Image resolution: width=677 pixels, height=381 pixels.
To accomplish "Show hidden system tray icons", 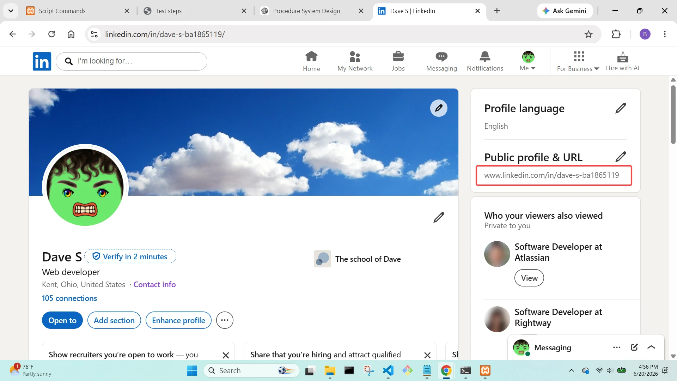I will coord(571,370).
